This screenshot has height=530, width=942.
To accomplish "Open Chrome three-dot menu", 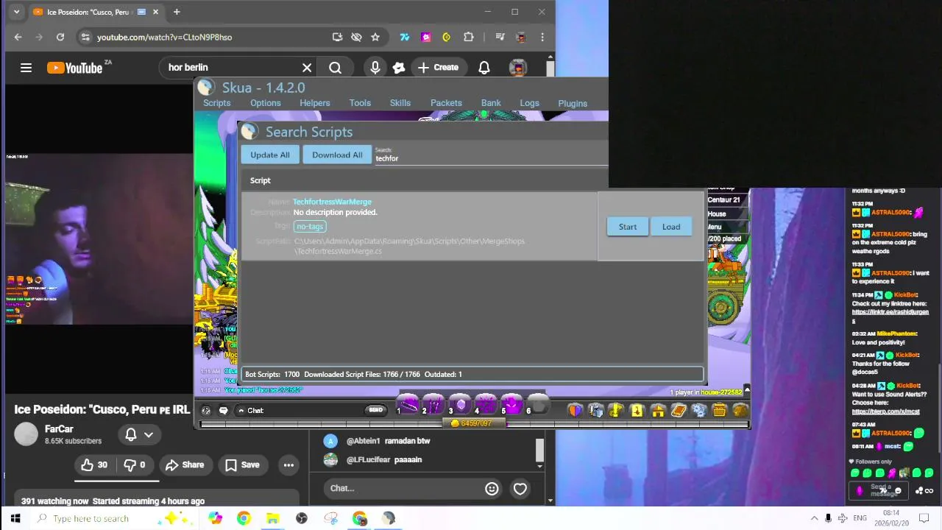I will [542, 37].
